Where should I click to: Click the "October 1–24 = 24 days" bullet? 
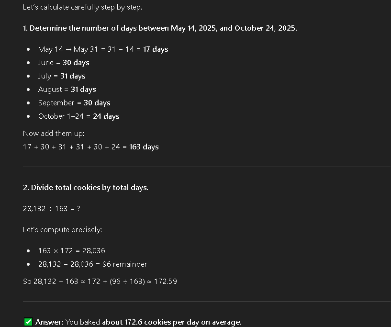(78, 116)
